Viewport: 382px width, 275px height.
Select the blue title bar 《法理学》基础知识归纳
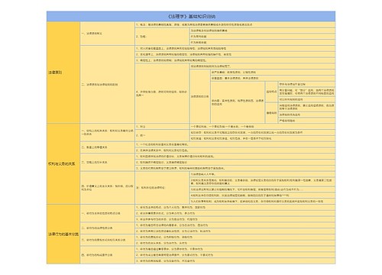point(191,17)
